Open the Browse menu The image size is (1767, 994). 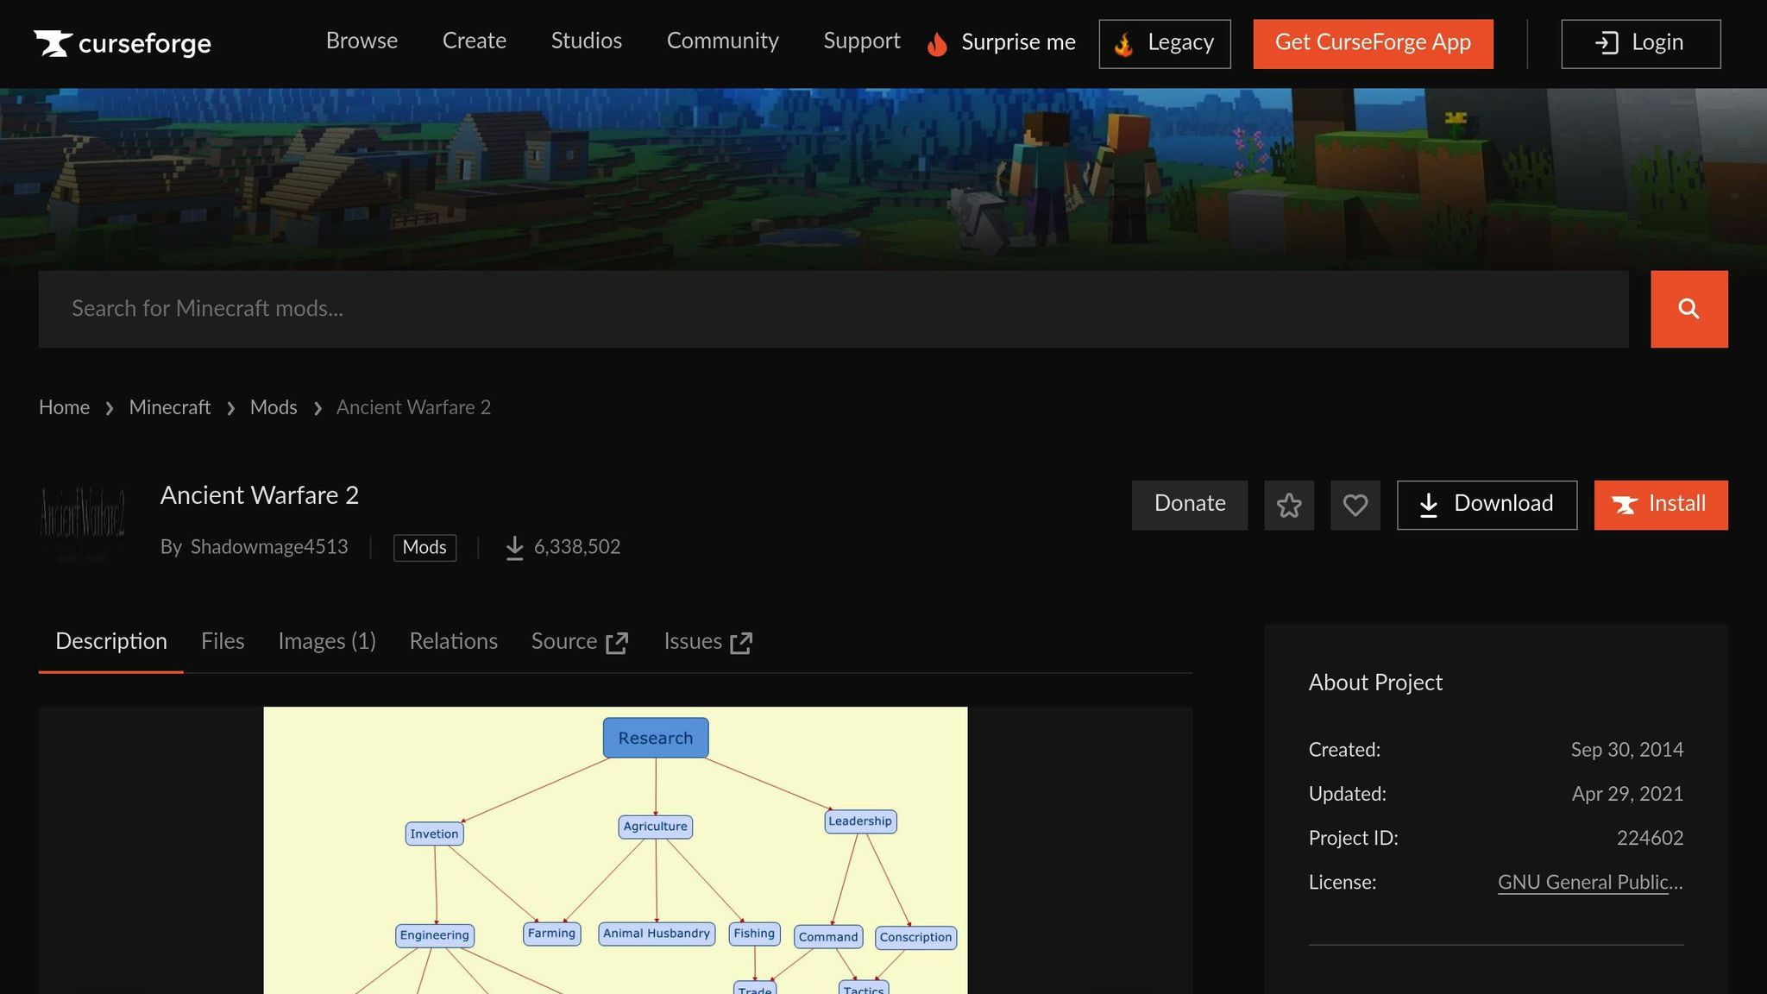point(362,41)
